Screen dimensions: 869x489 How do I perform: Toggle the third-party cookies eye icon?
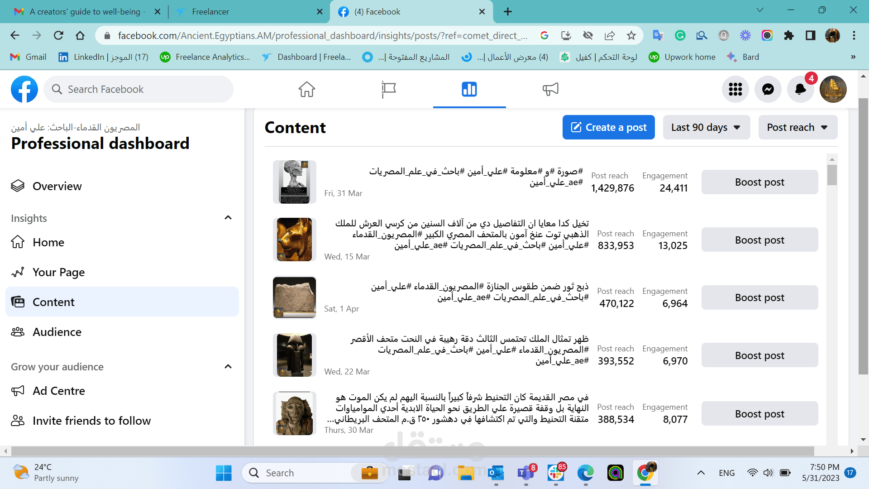click(588, 35)
